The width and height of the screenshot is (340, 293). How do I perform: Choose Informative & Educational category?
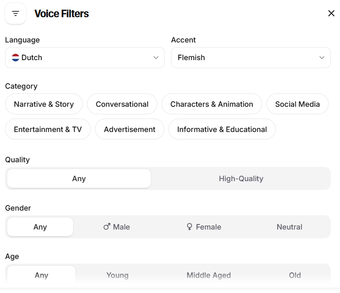222,129
